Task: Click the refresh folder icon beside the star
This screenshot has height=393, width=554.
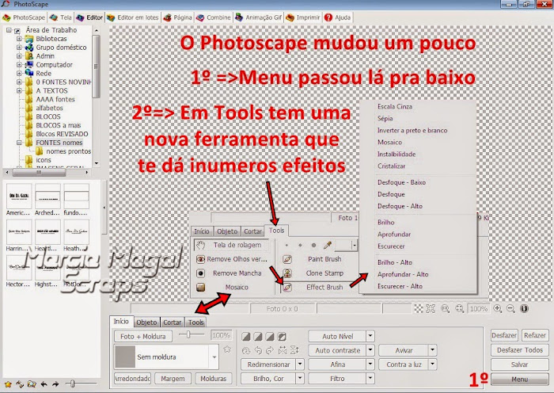Action: click(20, 383)
